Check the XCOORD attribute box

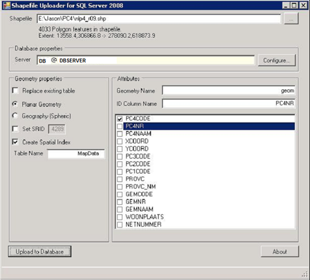120,141
